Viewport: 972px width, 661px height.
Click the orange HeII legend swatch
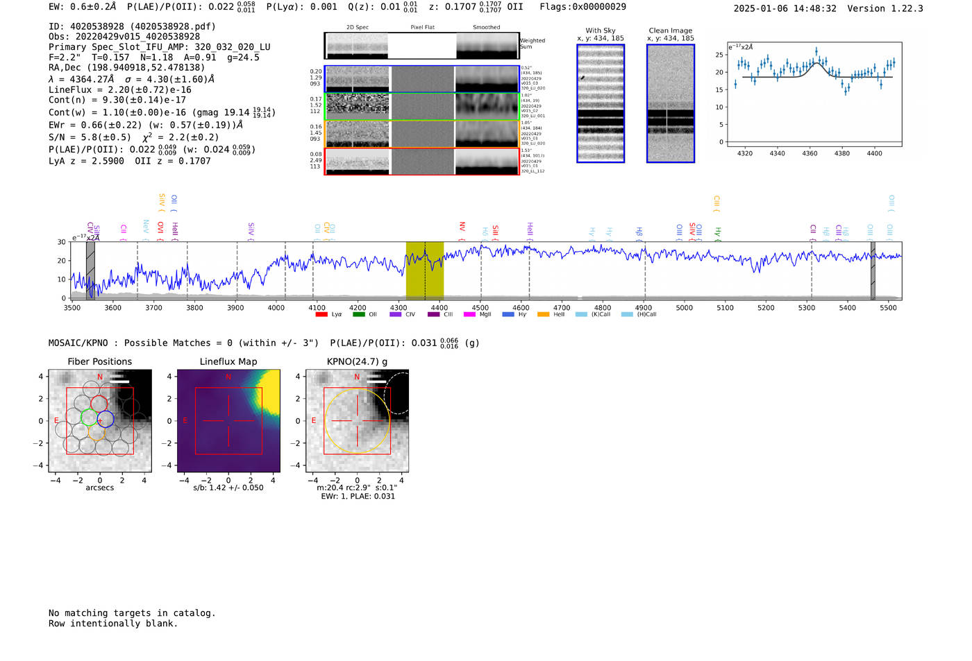coord(543,314)
